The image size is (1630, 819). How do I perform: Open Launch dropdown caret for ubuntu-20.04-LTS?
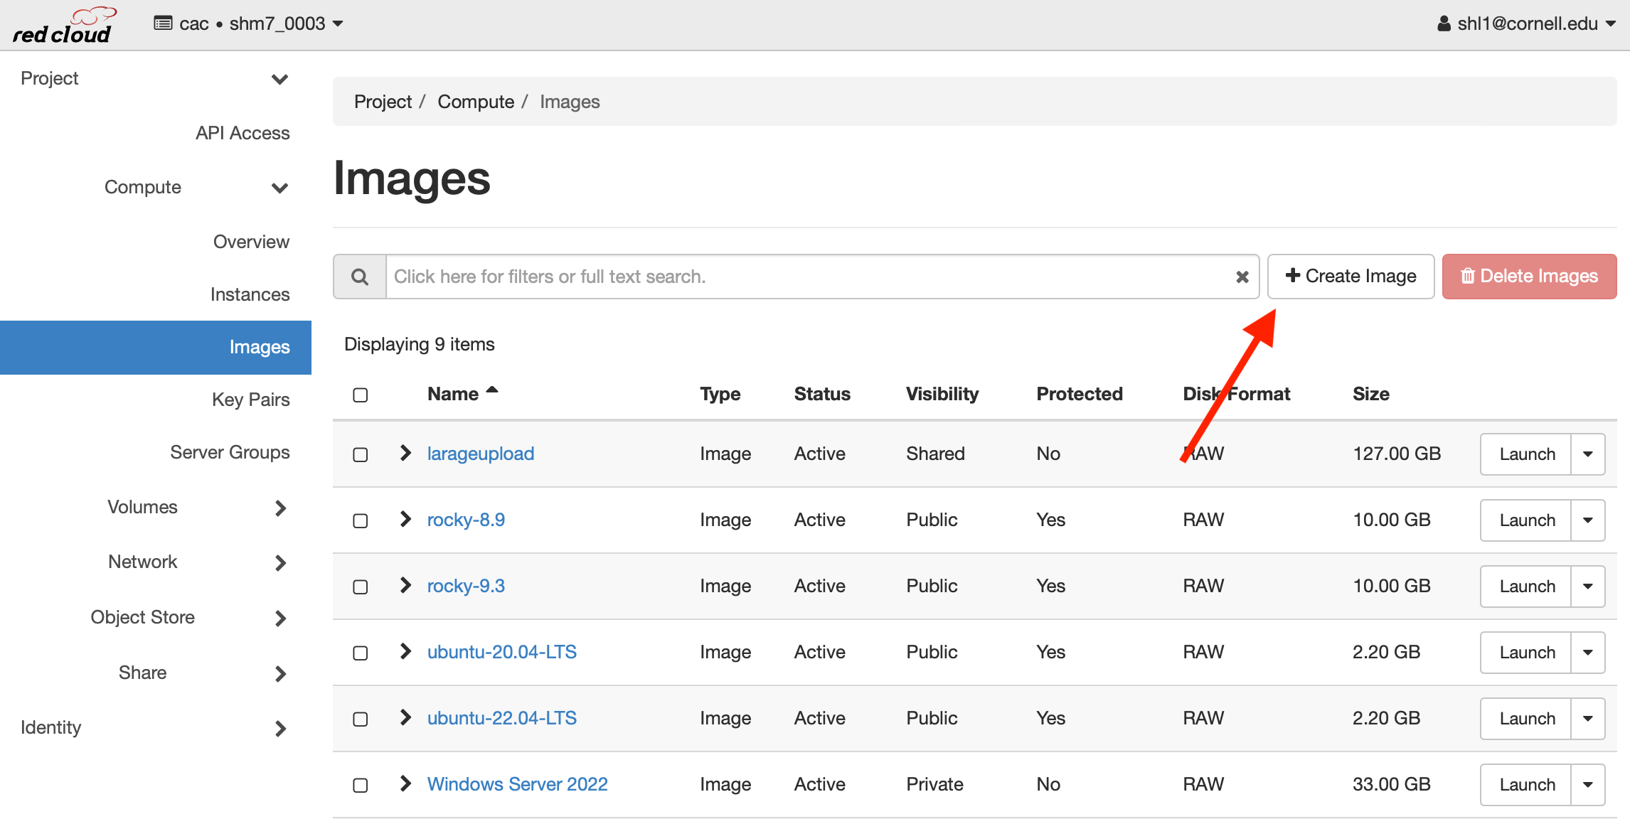[1587, 653]
